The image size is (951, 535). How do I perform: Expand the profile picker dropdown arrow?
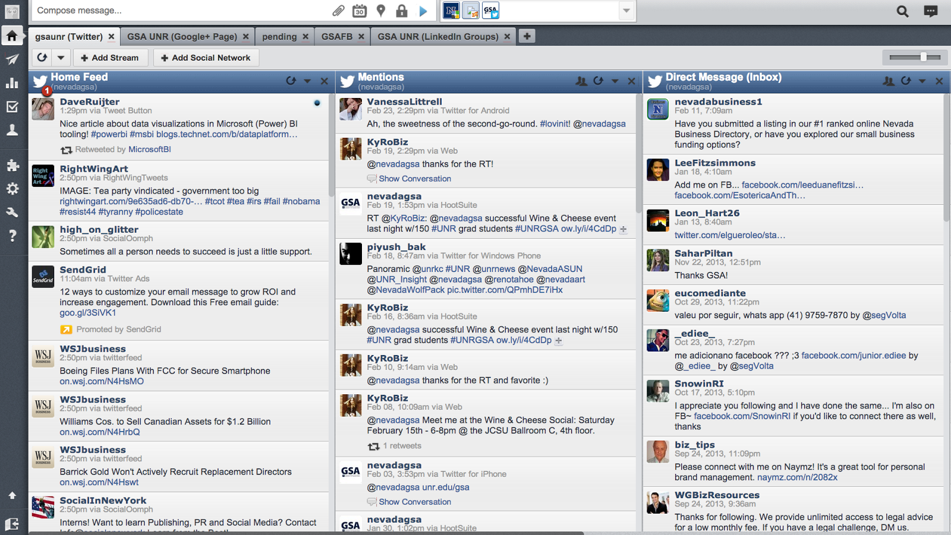[x=626, y=11]
